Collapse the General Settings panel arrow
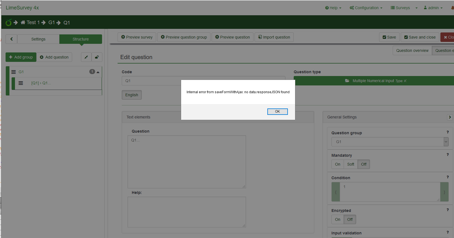The image size is (454, 238). coord(450,117)
